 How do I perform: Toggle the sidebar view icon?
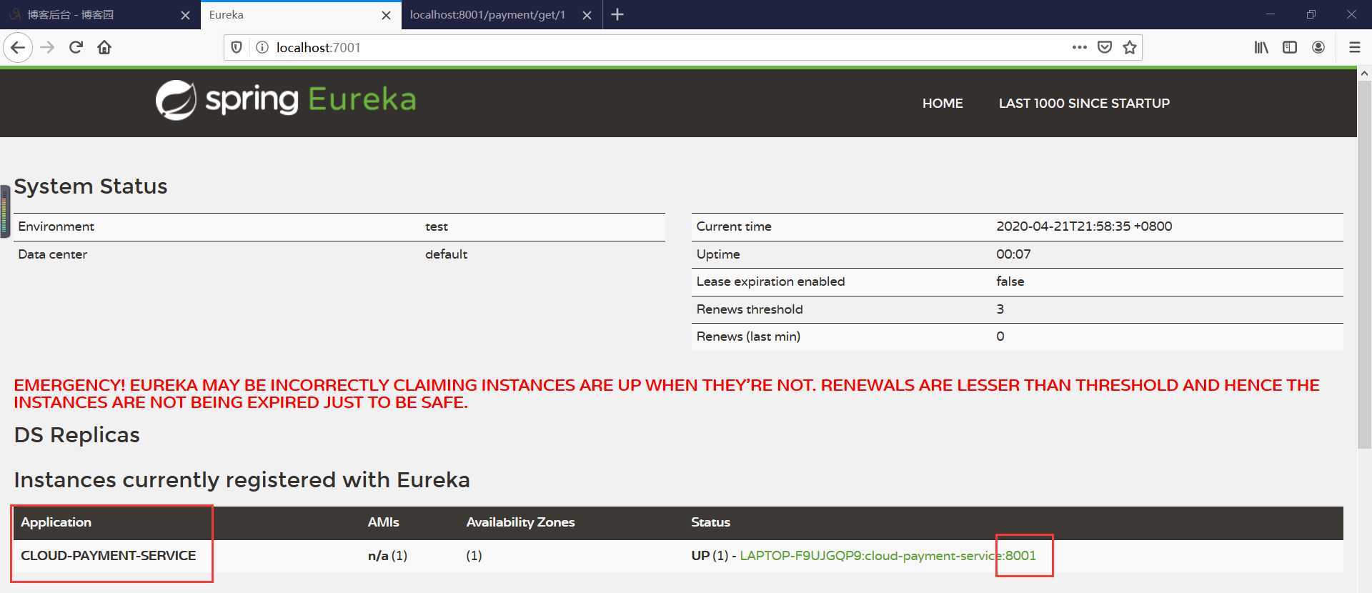(x=1290, y=47)
